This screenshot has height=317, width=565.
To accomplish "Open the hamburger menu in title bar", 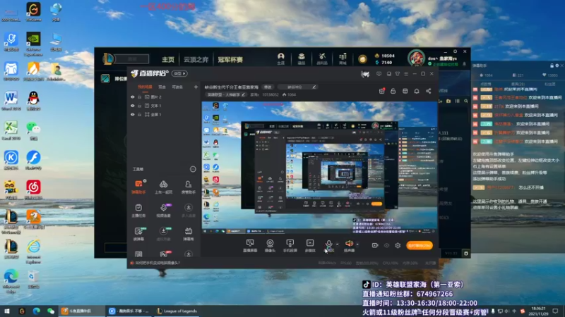I will click(406, 74).
